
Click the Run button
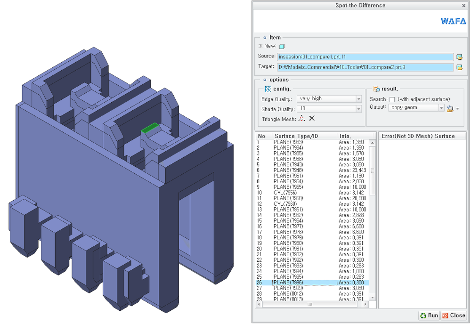point(429,316)
